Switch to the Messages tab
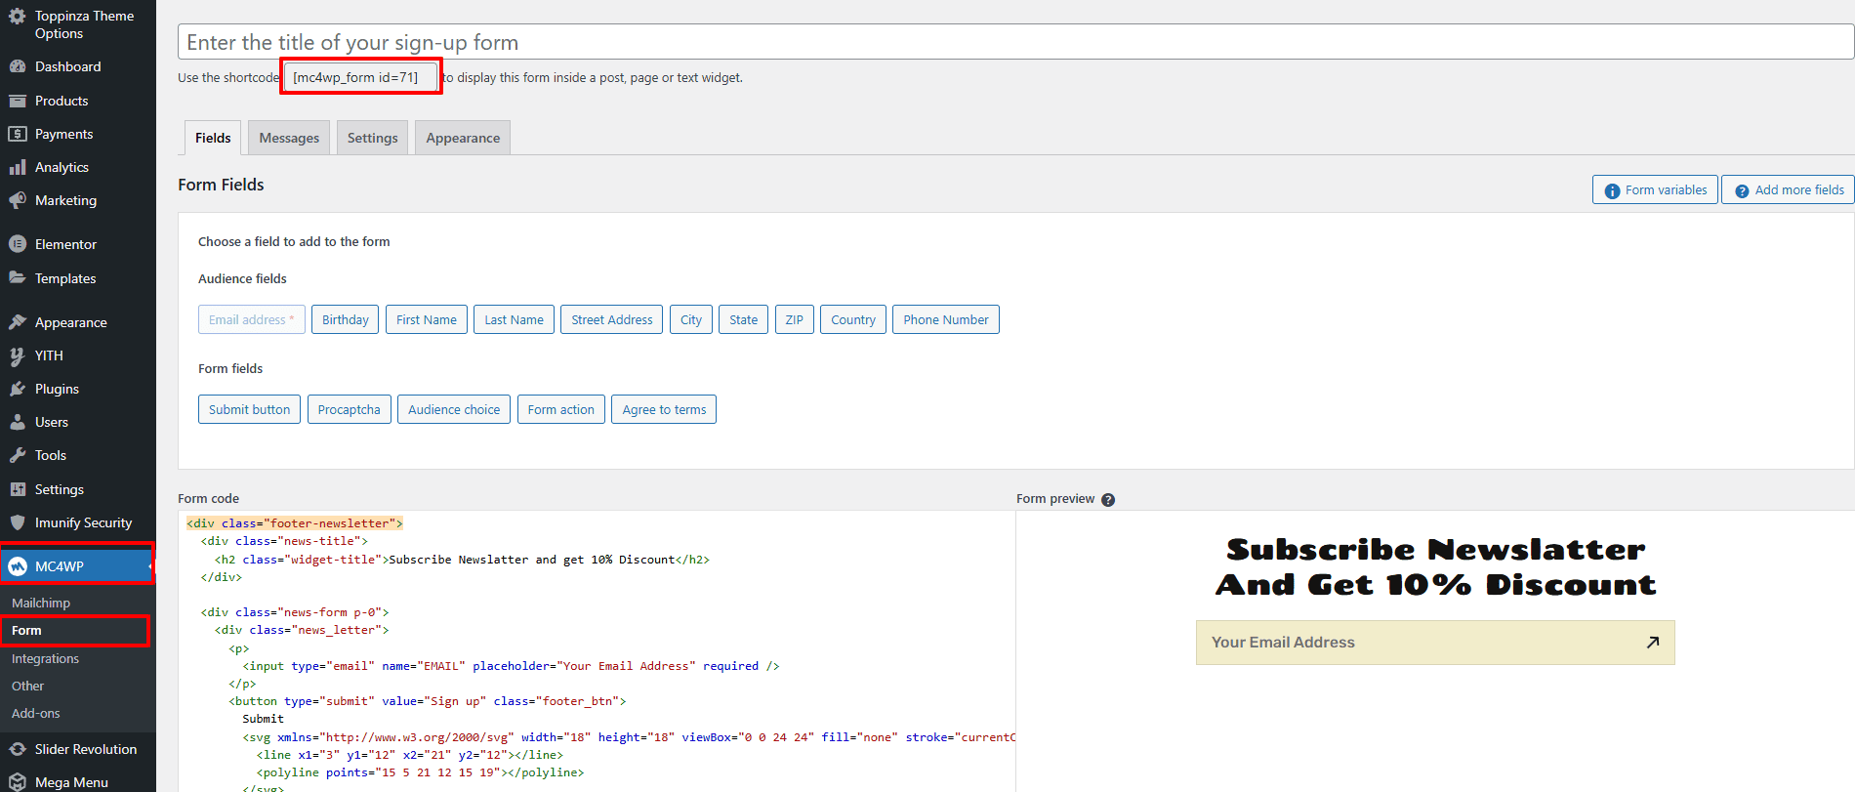Image resolution: width=1855 pixels, height=792 pixels. coord(289,138)
